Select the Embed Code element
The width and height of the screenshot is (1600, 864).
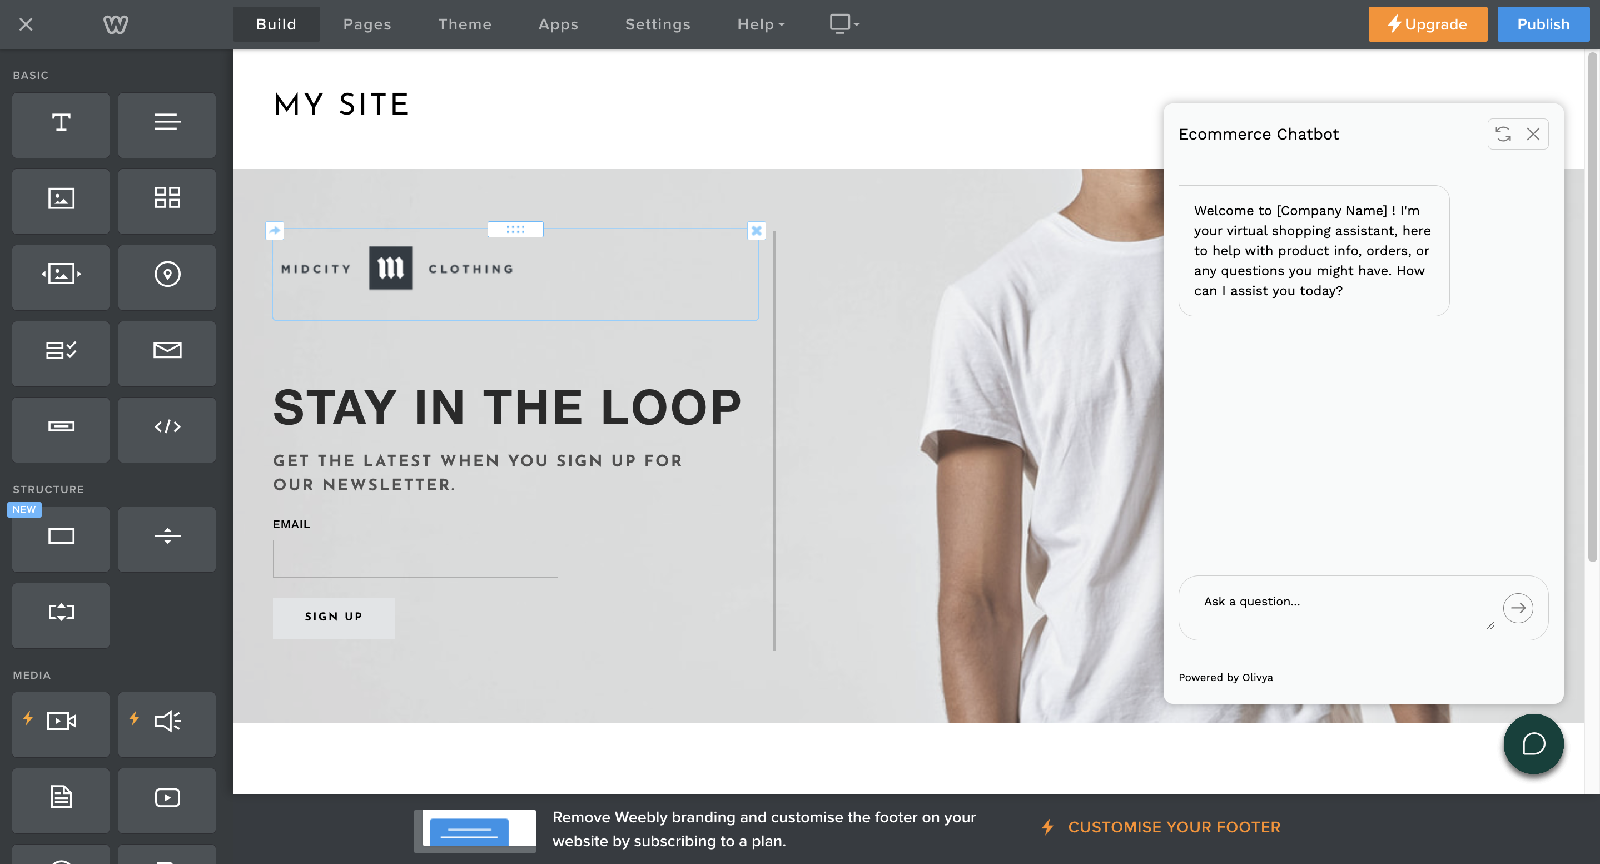click(167, 430)
